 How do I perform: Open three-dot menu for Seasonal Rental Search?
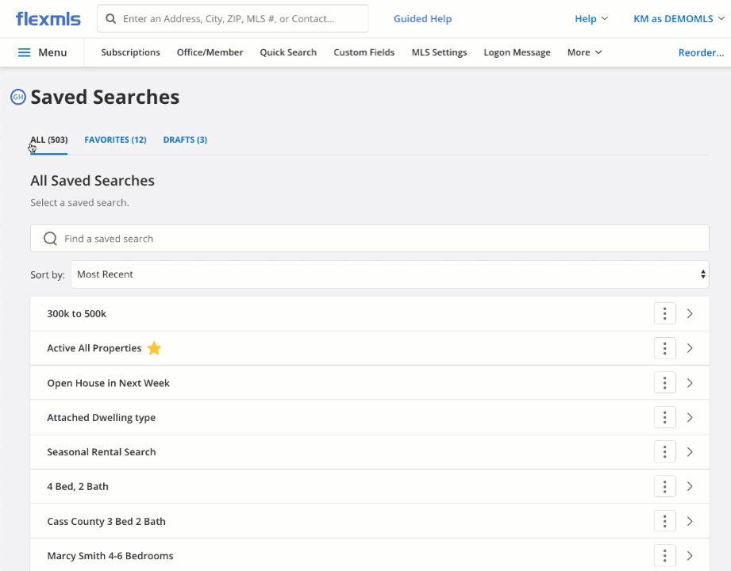tap(664, 452)
